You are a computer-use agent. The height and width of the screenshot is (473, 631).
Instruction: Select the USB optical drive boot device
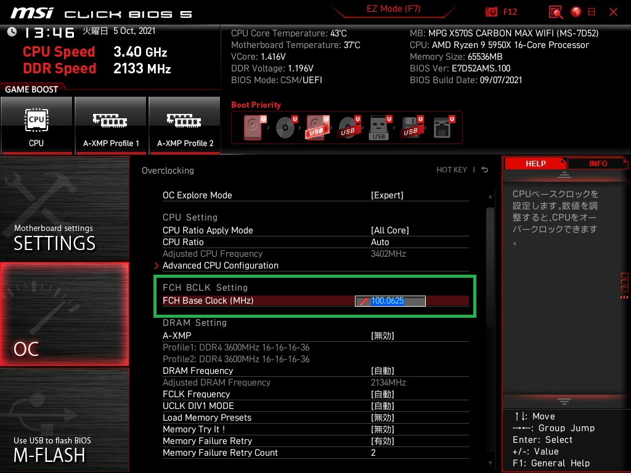tap(349, 127)
